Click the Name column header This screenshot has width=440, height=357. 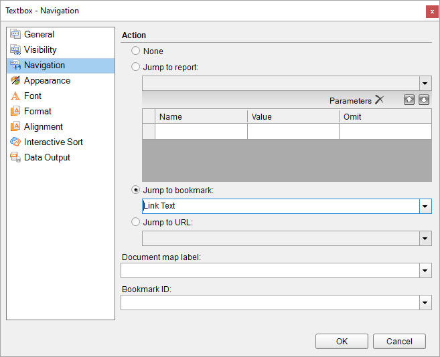click(201, 116)
